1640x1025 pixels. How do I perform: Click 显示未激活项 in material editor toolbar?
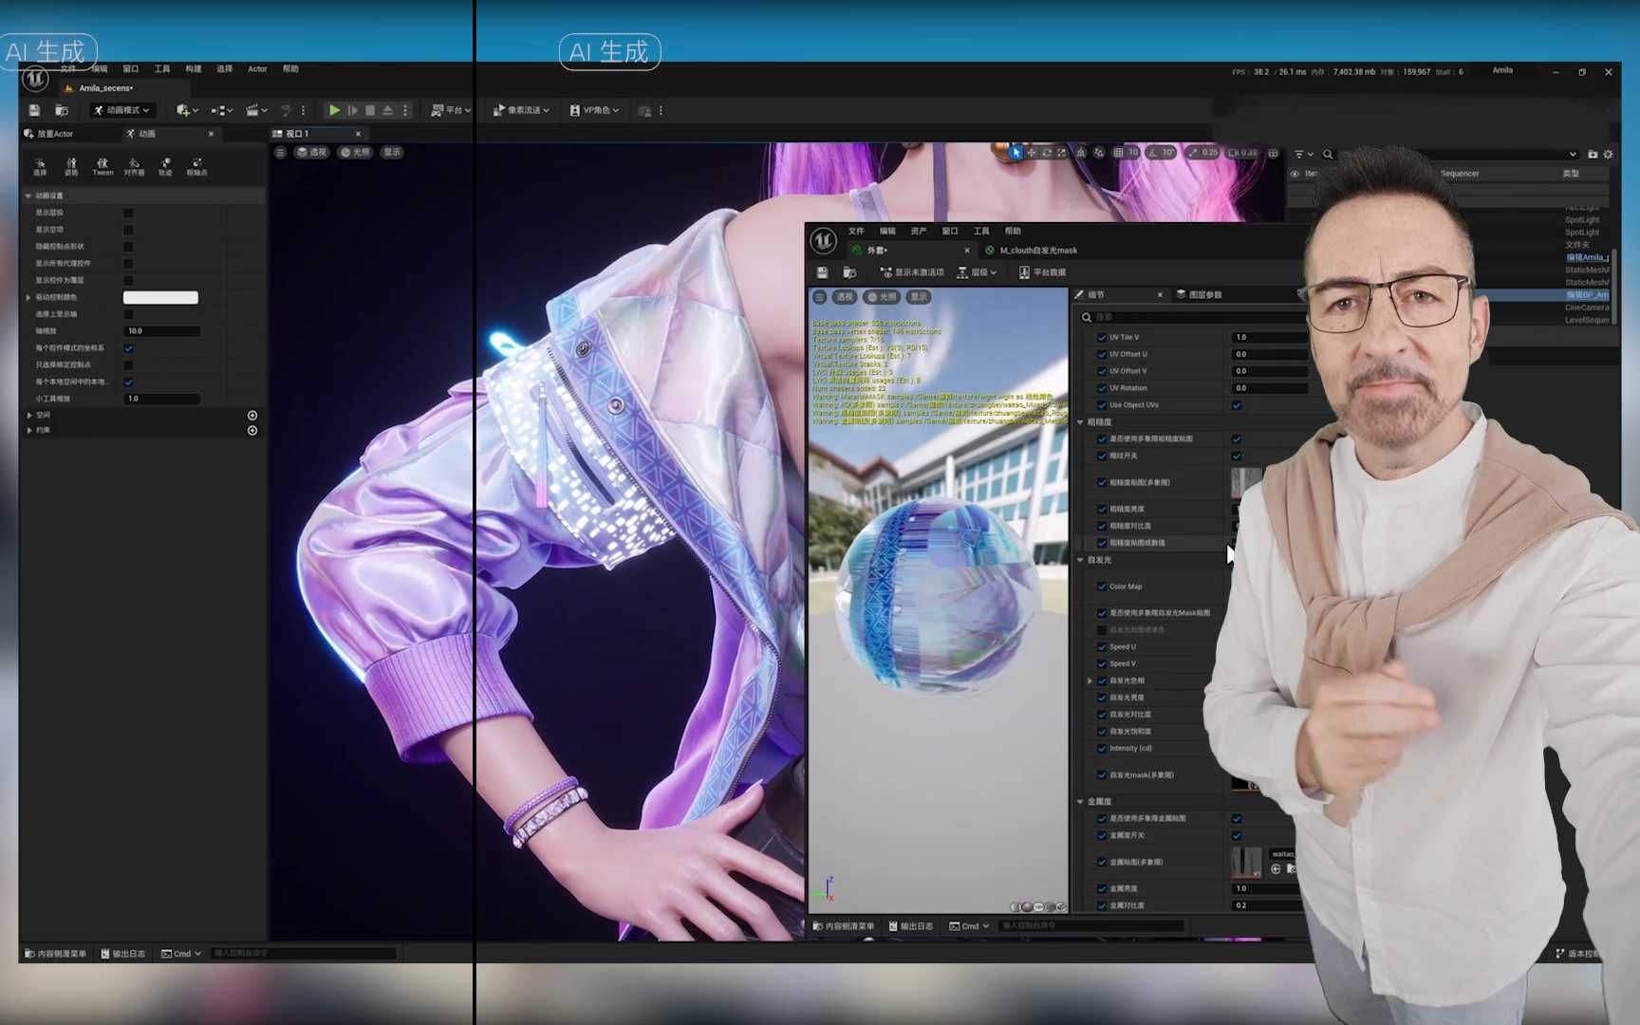click(912, 272)
